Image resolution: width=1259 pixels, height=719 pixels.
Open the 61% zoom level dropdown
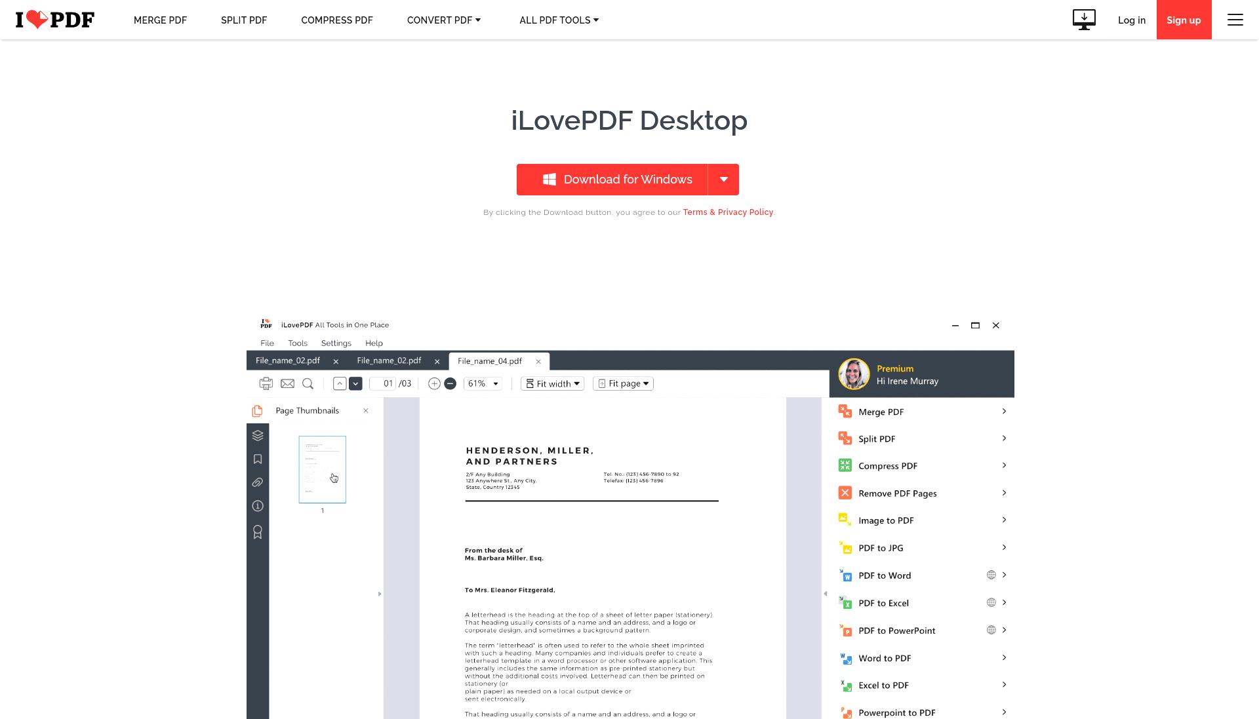(483, 383)
